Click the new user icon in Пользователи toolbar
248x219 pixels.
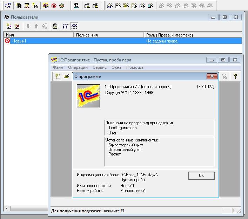[x=9, y=26]
